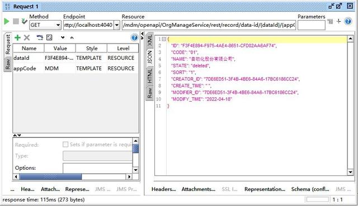Click the Resource path input field
Image resolution: width=358 pixels, height=206 pixels.
209,25
